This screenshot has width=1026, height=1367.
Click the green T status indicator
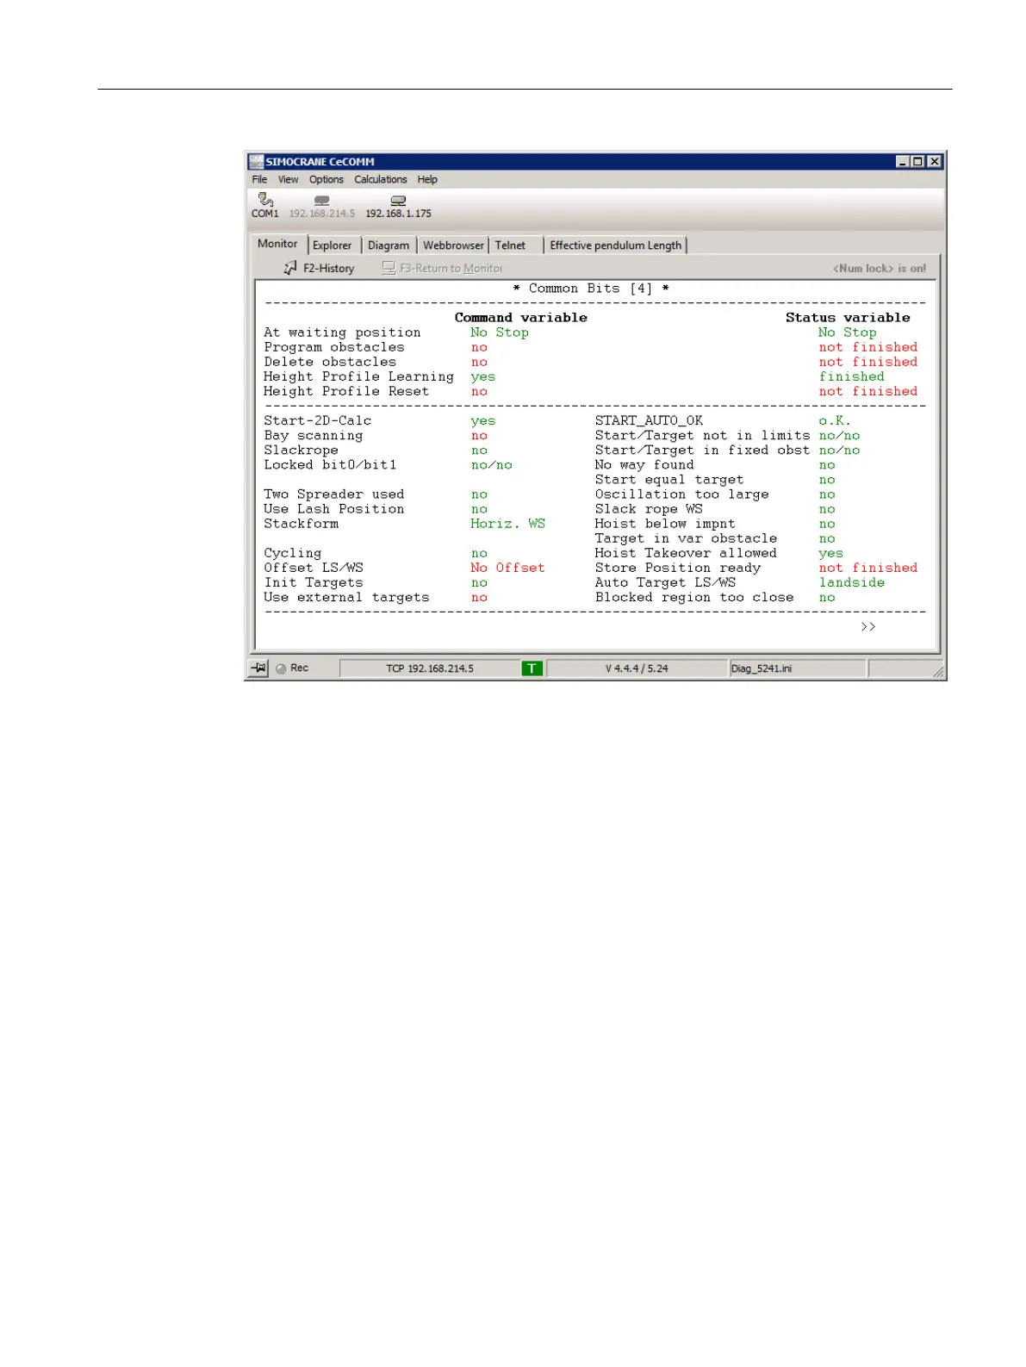(532, 668)
